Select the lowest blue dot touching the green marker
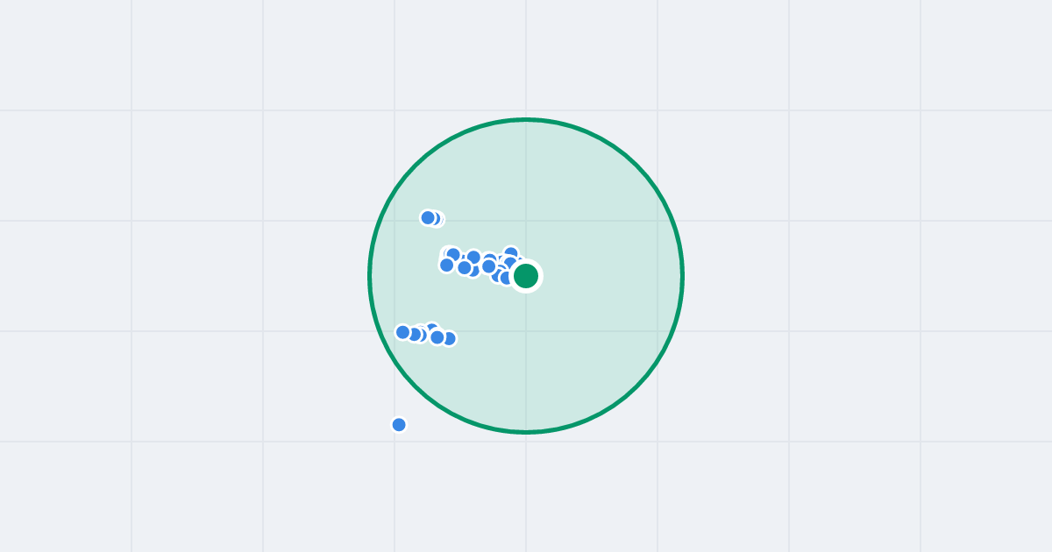 click(x=507, y=278)
